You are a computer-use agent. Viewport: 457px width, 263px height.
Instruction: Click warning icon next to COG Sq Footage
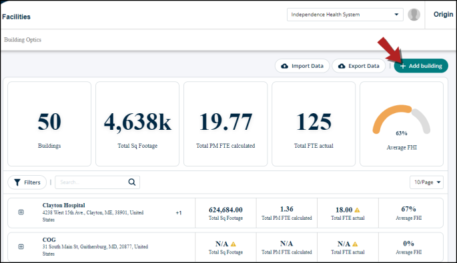(233, 244)
